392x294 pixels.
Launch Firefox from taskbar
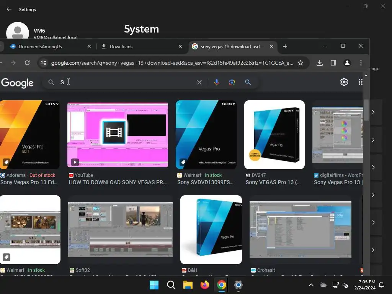pyautogui.click(x=205, y=285)
